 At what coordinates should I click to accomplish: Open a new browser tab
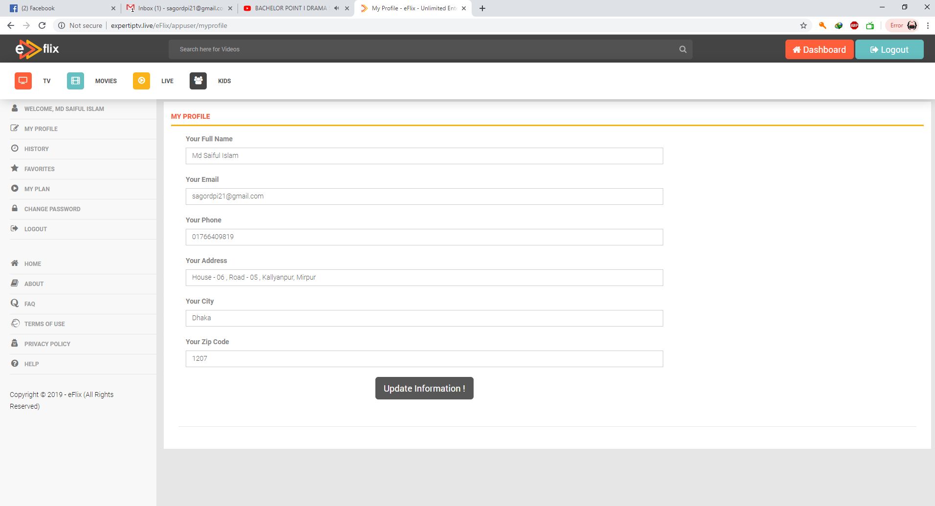[x=482, y=8]
